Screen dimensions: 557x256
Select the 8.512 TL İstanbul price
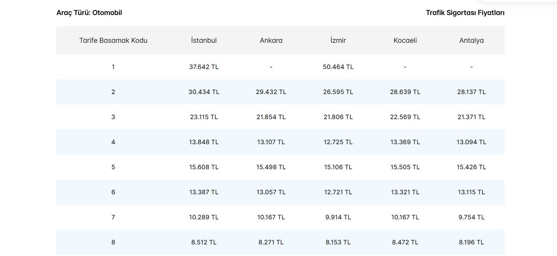pyautogui.click(x=204, y=242)
